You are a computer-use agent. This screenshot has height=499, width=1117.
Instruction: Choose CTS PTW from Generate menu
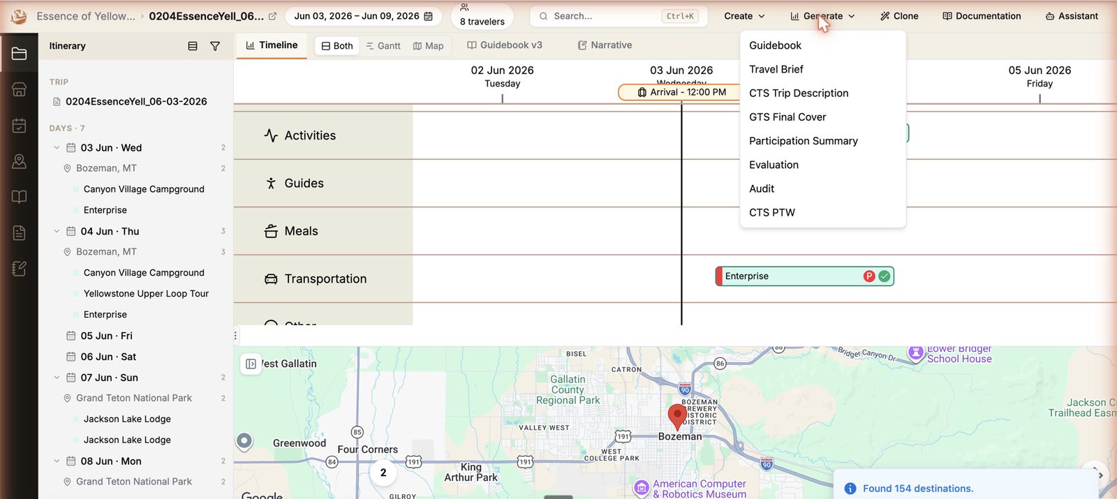(x=822, y=212)
